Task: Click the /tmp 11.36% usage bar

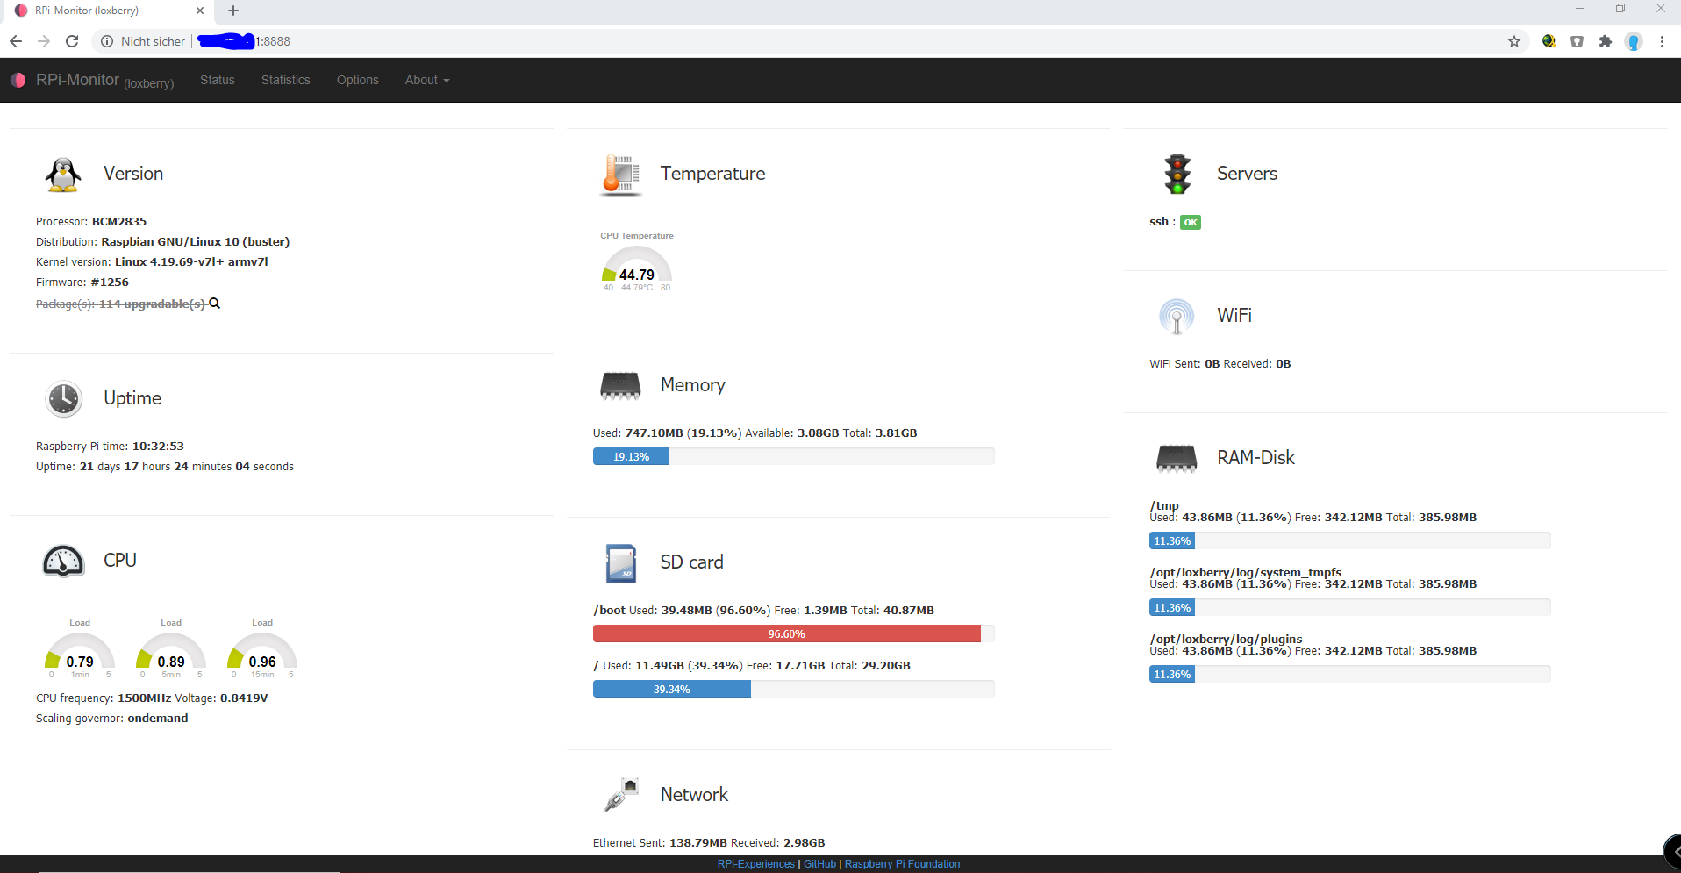Action: tap(1350, 540)
